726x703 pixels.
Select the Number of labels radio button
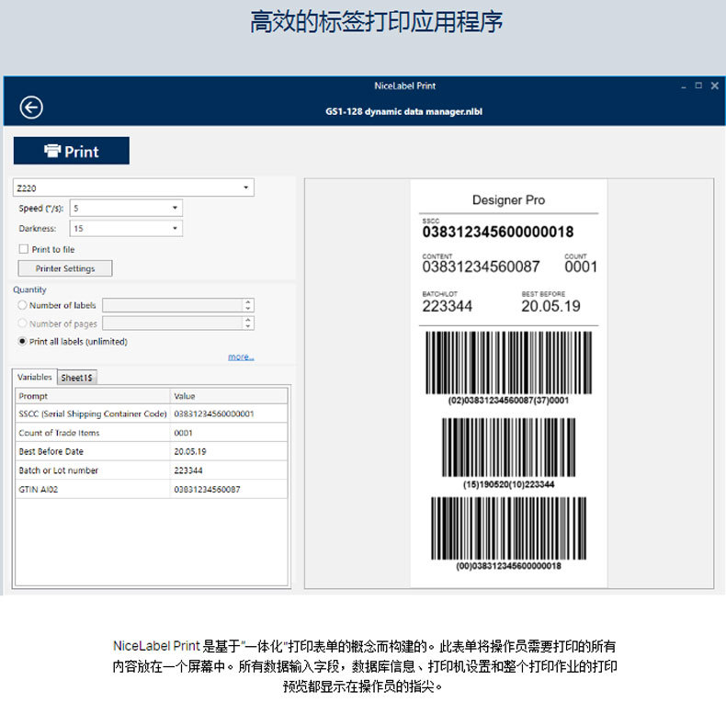coord(22,305)
